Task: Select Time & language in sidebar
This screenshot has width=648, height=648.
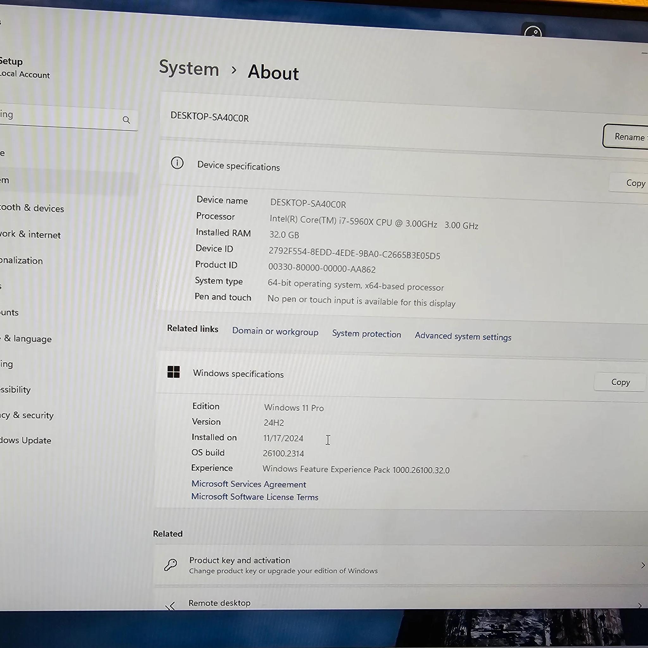Action: 26,339
